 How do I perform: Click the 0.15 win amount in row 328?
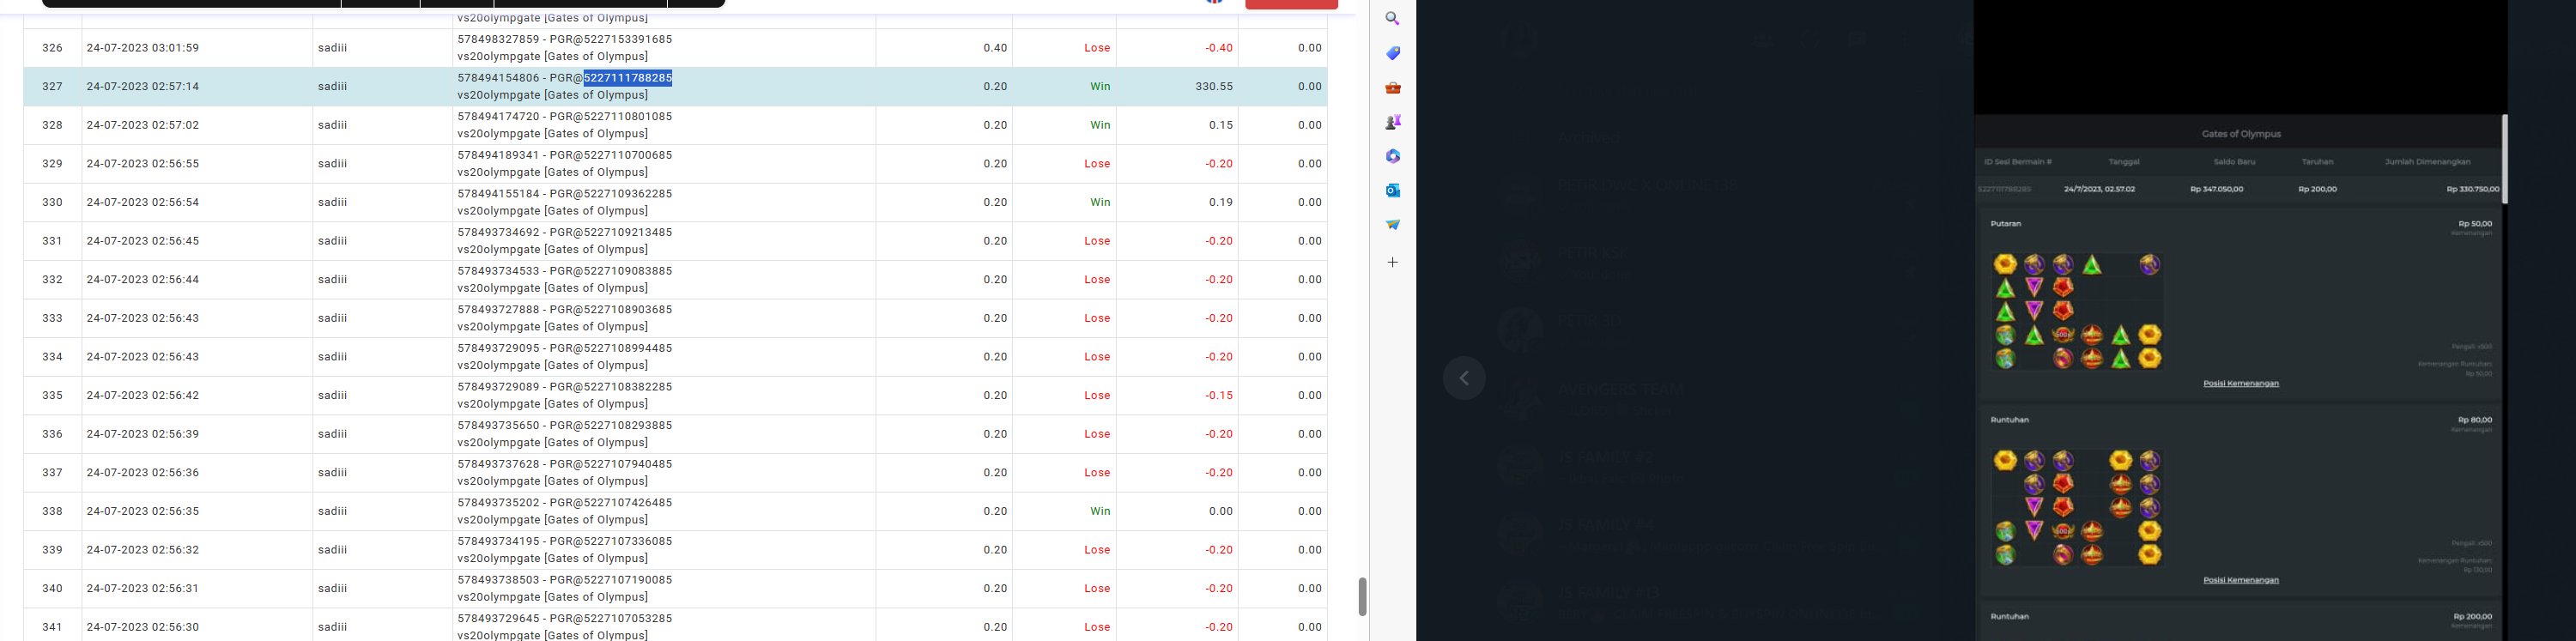tap(1220, 125)
